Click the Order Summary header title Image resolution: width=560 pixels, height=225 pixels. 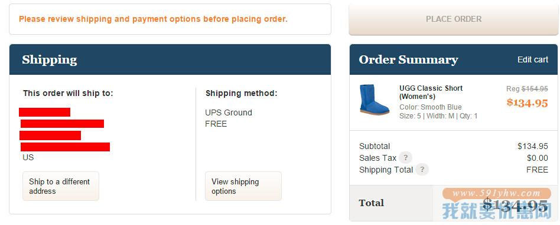408,59
